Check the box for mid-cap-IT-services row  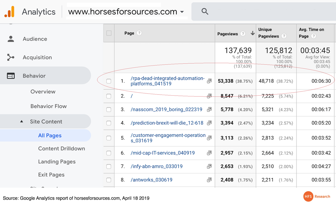[x=109, y=153]
